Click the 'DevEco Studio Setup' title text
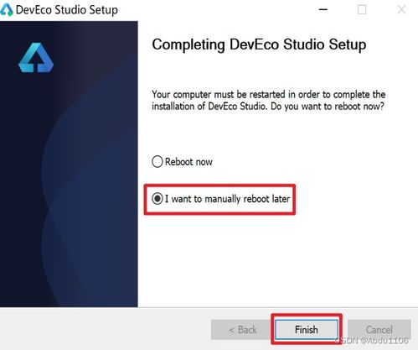Image resolution: width=418 pixels, height=350 pixels. [67, 10]
